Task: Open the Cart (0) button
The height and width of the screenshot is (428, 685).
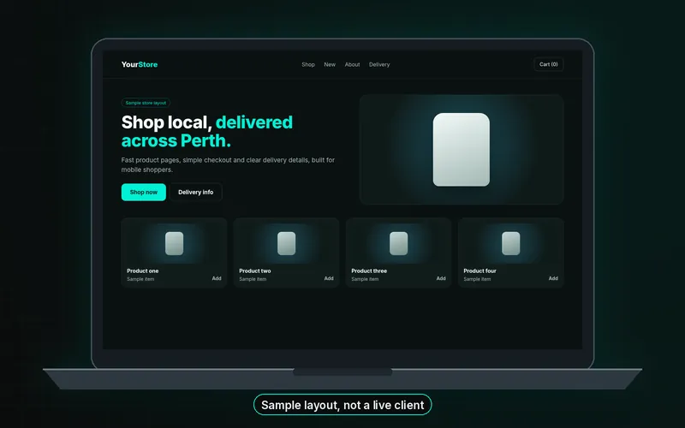Action: click(x=548, y=64)
